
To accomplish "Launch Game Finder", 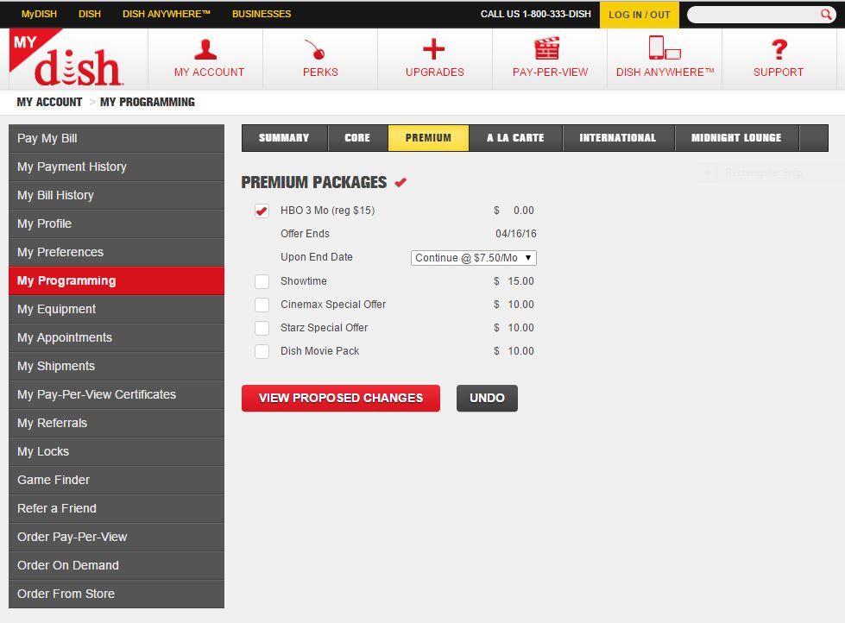I will 117,480.
